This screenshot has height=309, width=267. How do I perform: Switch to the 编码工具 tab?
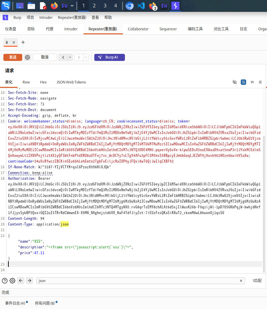pyautogui.click(x=195, y=29)
